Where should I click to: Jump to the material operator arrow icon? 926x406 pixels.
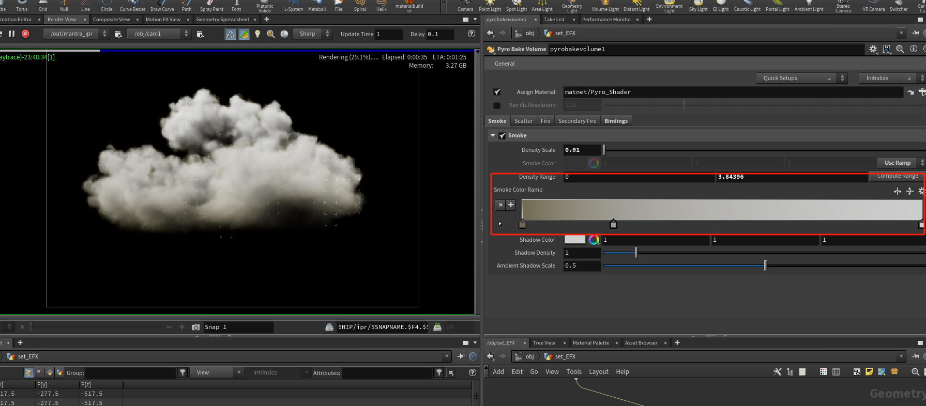tap(910, 92)
